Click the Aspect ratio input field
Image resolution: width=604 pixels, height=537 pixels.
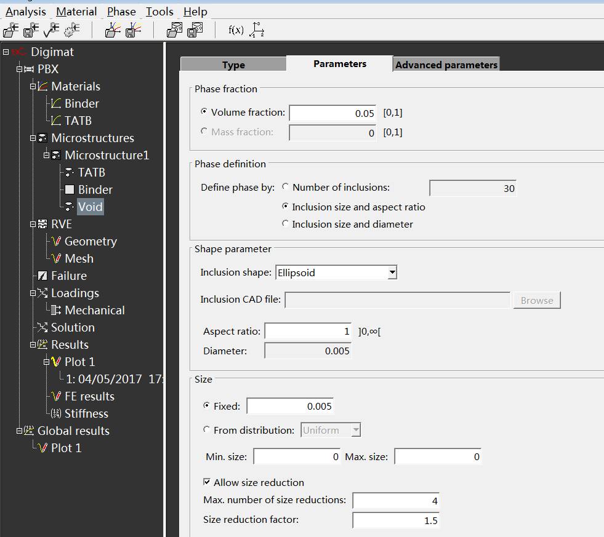[308, 331]
